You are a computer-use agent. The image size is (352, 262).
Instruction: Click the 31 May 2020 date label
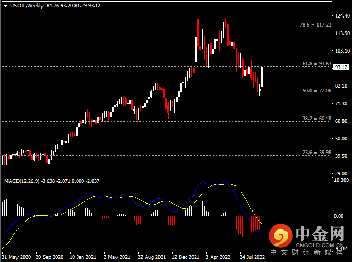(x=16, y=257)
